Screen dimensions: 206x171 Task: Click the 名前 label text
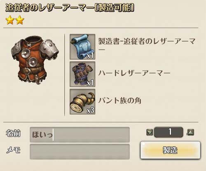click(13, 133)
